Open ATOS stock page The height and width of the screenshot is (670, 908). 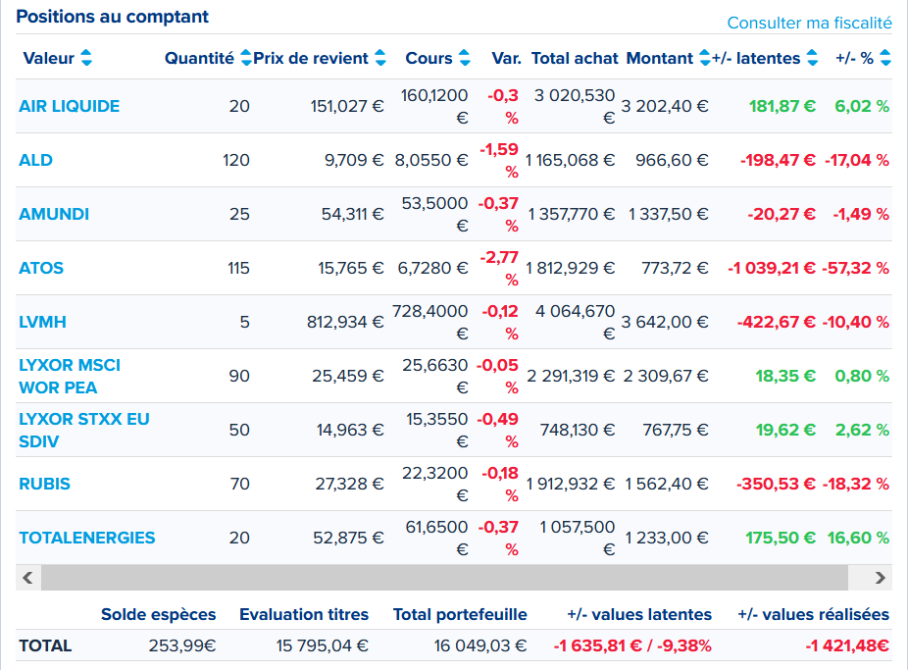pos(41,268)
